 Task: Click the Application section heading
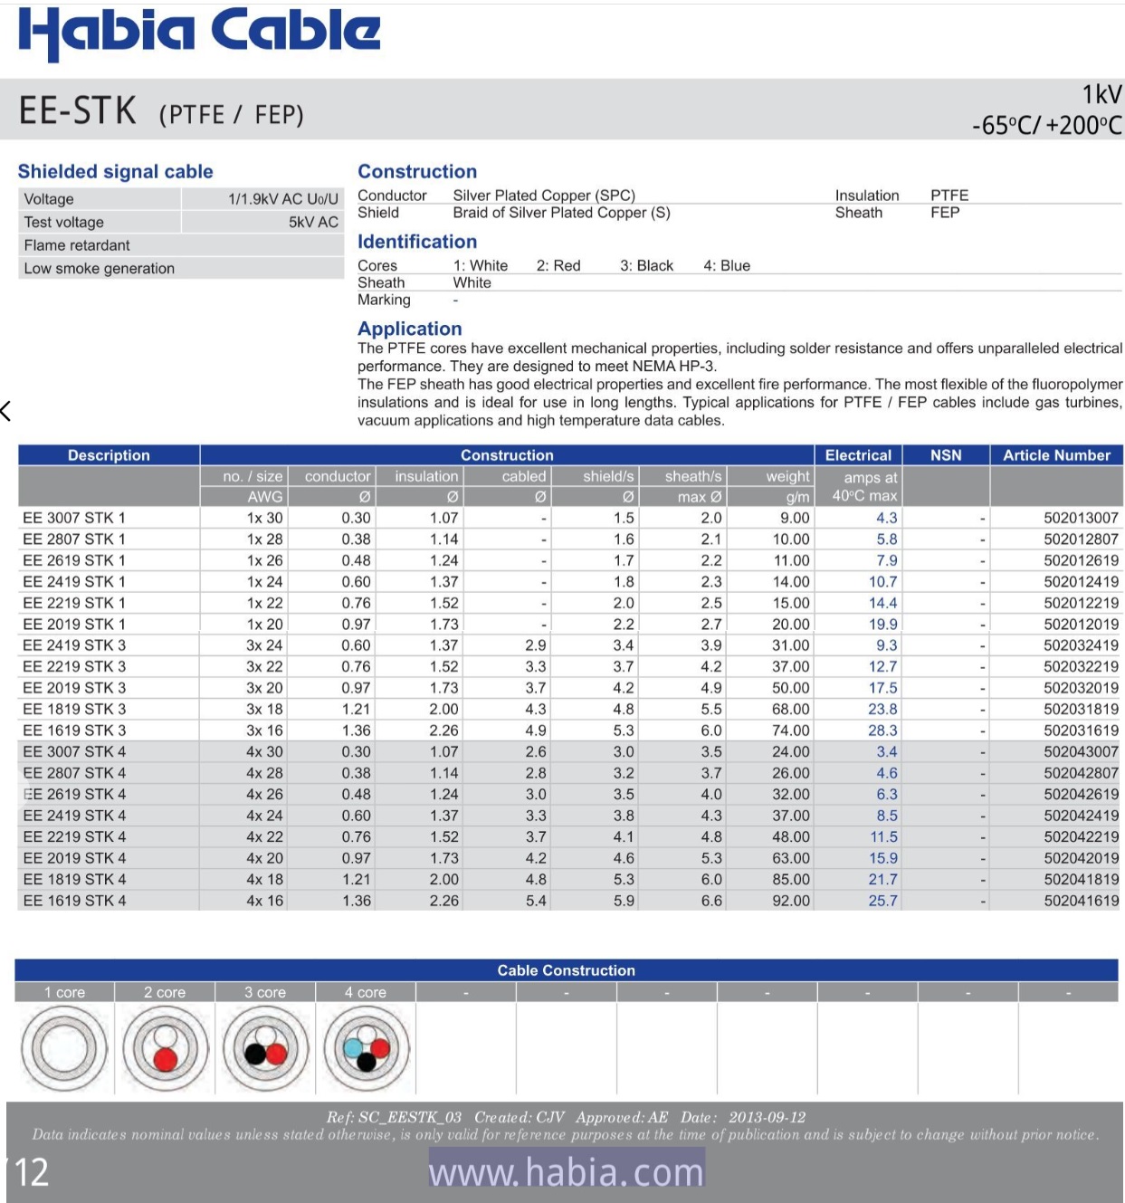409,329
